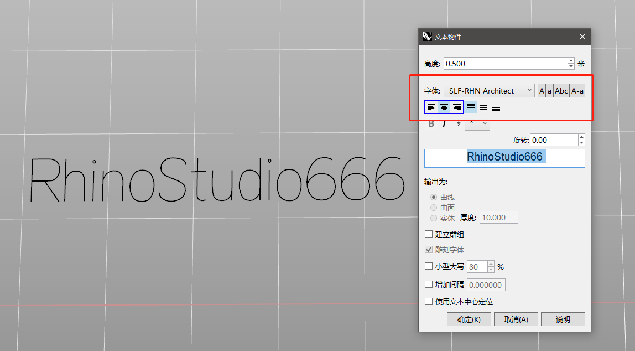
Task: Convert text to lowercase with the 'a' button
Action: click(x=550, y=91)
